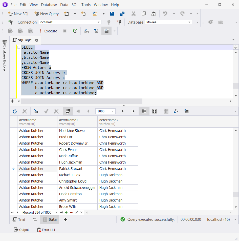Select the Arnold Schwarzenegger cell
Viewport: 239px width, 241px height.
click(x=77, y=188)
